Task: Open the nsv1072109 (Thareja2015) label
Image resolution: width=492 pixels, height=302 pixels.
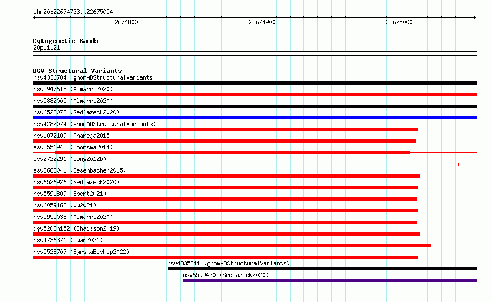Action: pyautogui.click(x=73, y=136)
